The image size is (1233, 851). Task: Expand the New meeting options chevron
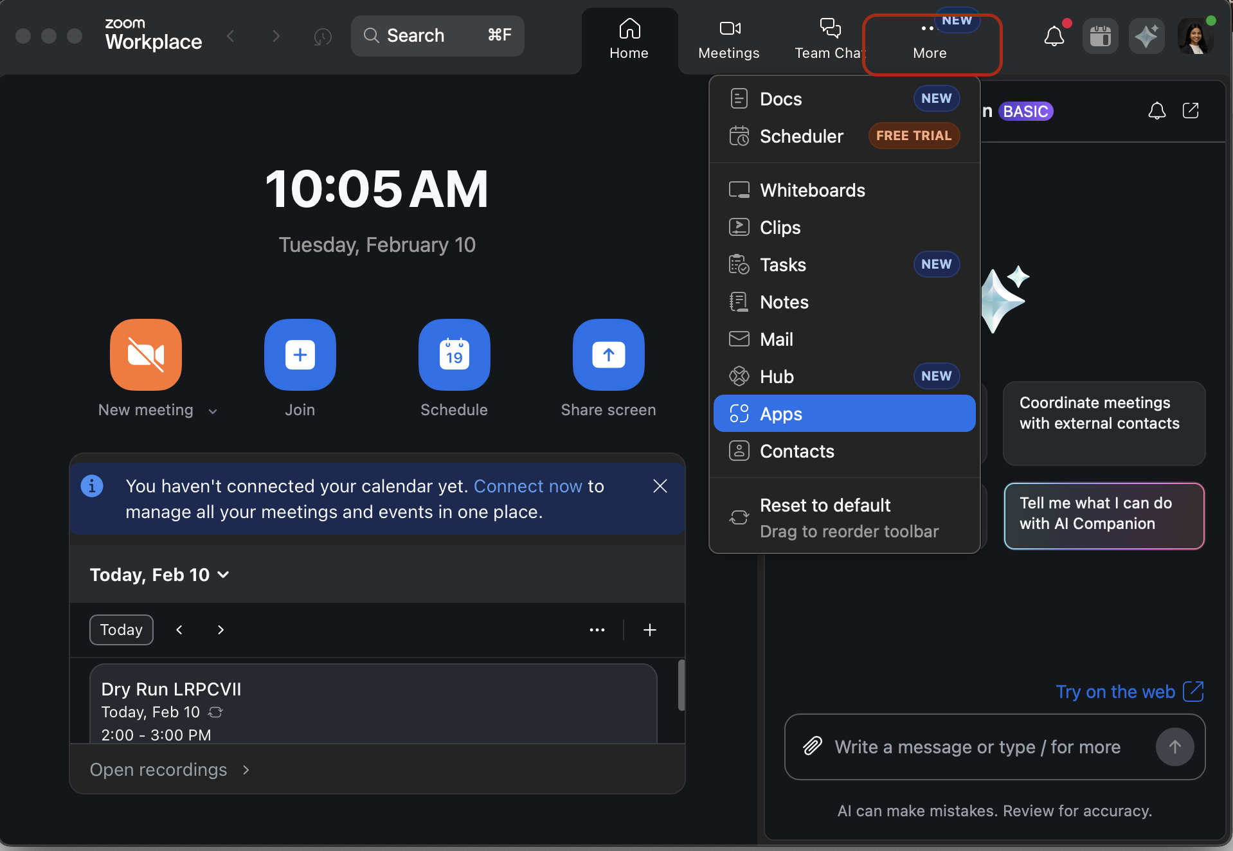(x=213, y=411)
